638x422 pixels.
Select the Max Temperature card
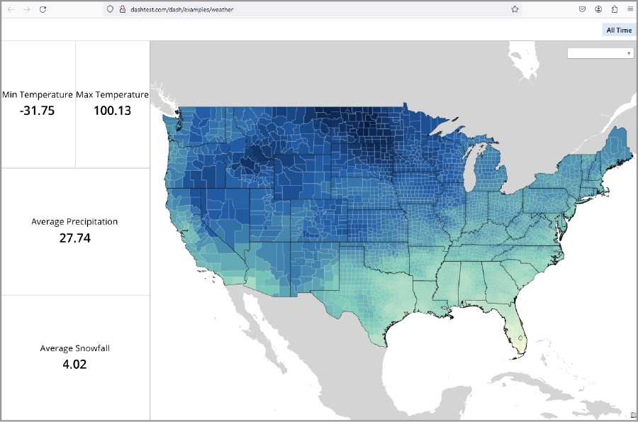112,103
